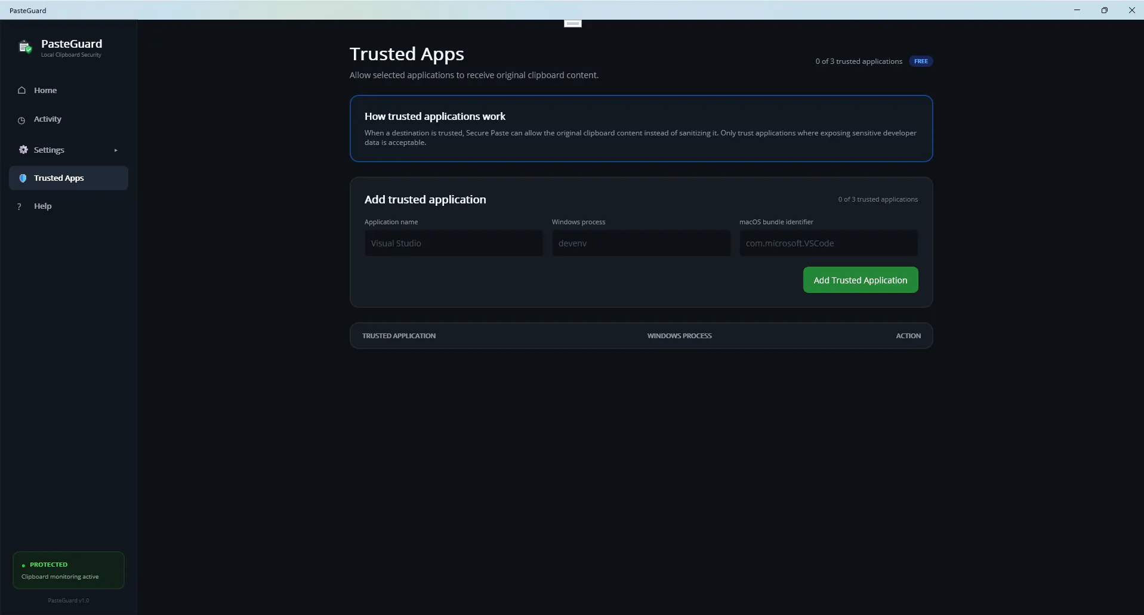Select the Settings label in the sidebar
The image size is (1144, 615).
(49, 150)
